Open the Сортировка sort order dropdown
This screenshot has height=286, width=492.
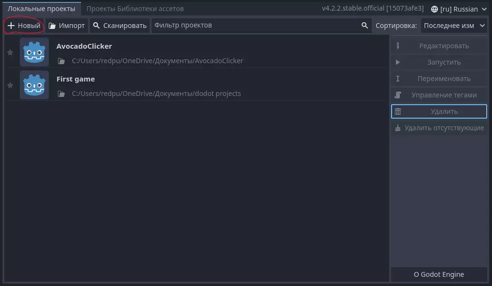[x=454, y=26]
